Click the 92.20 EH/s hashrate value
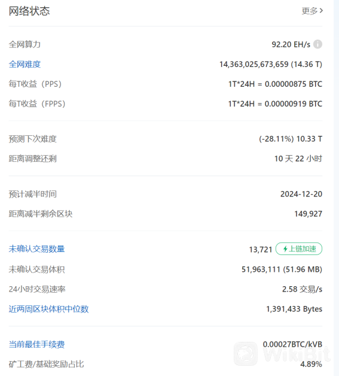Viewport: 339px width, 376px height. pos(291,44)
